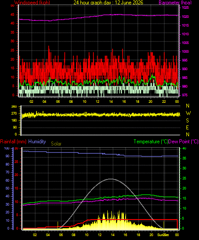The image size is (199, 240).
Task: Click temperature axis value '25'
Action: (x=184, y=179)
